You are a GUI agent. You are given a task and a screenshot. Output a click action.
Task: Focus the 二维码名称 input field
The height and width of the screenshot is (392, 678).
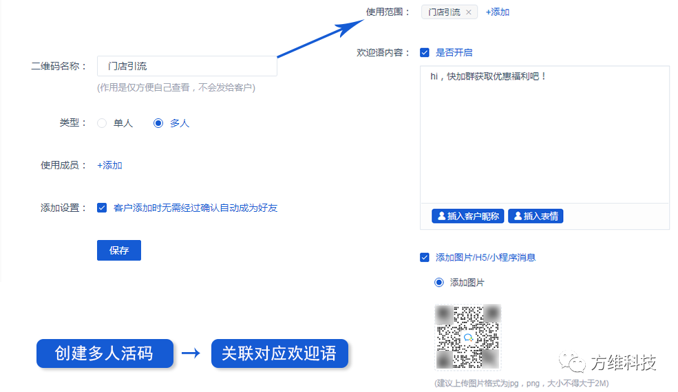(187, 66)
